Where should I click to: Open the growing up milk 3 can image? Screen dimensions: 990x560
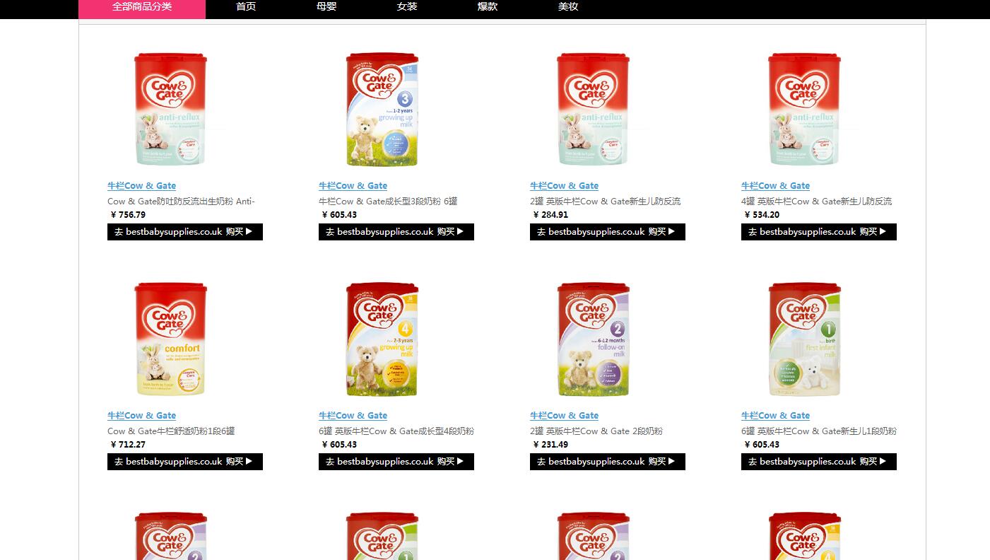(x=382, y=110)
